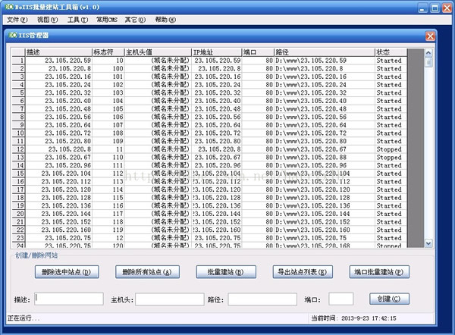Click the 删除所有站点(A) button
This screenshot has height=335, width=455.
pyautogui.click(x=147, y=272)
